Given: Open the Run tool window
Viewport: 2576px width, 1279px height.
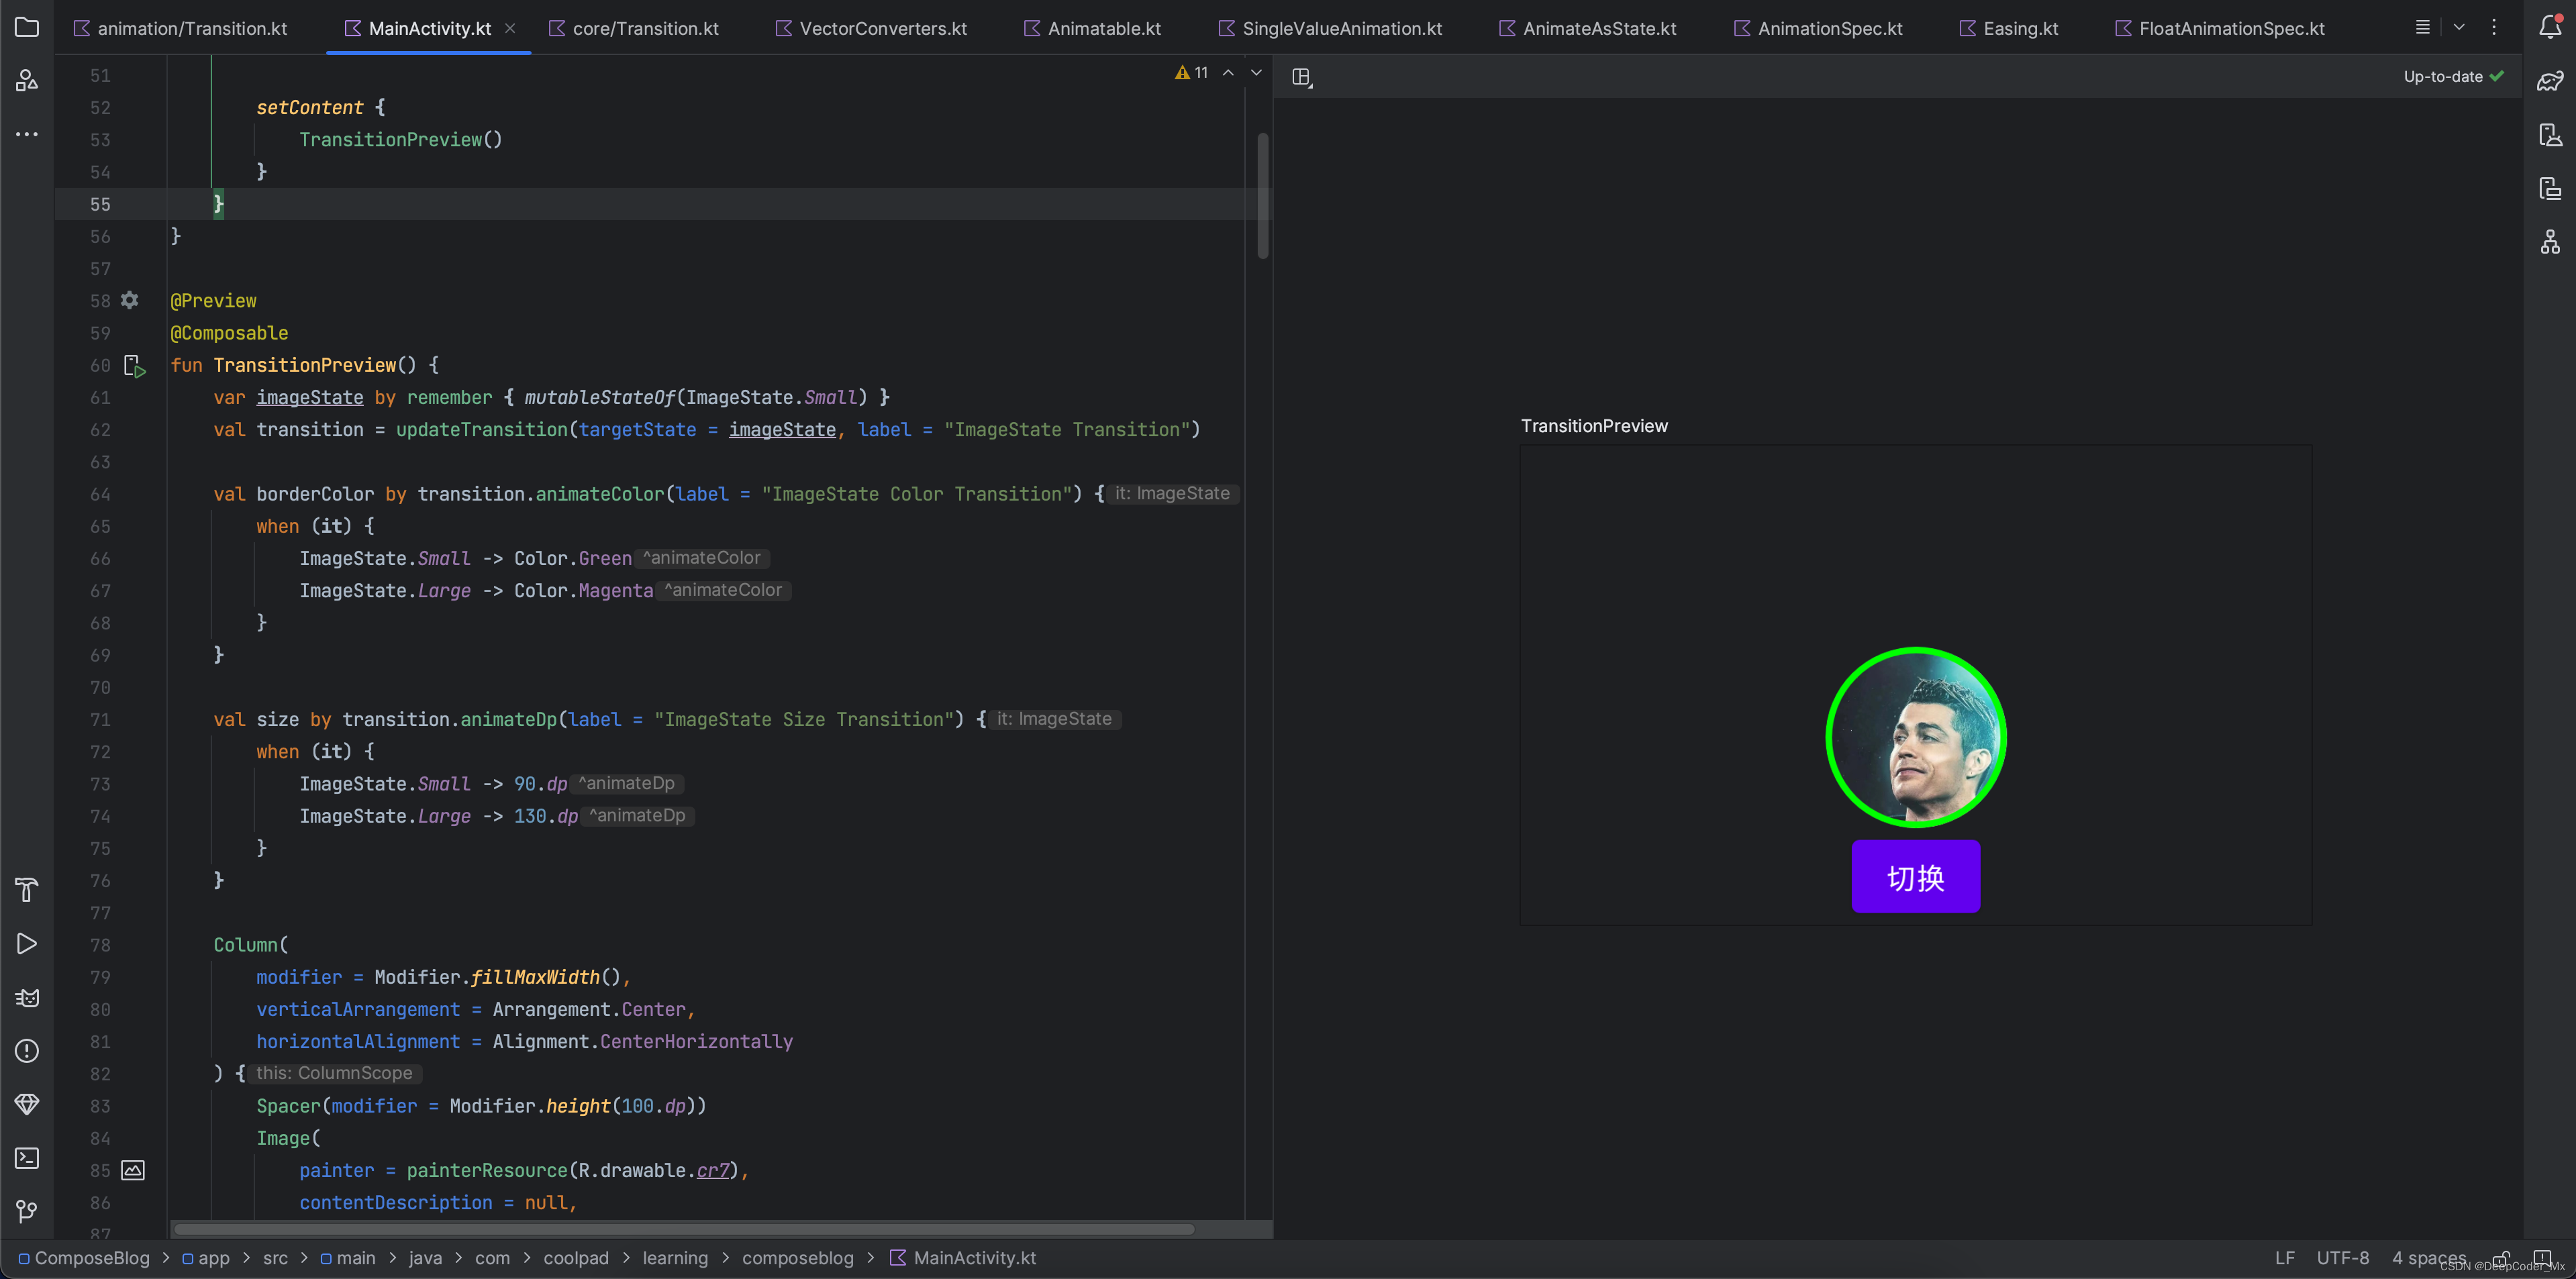Looking at the screenshot, I should [x=27, y=943].
